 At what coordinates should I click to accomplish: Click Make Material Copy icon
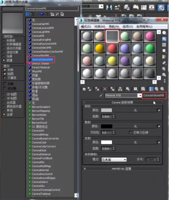point(113,89)
